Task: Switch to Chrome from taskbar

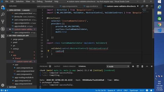Action: pyautogui.click(x=159, y=25)
